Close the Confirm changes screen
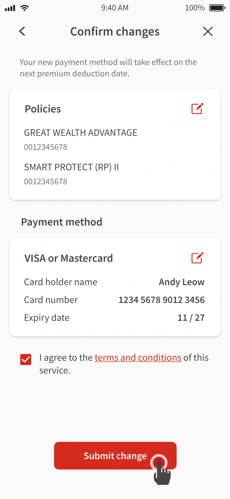Screen dimensions: 230x499 208,31
